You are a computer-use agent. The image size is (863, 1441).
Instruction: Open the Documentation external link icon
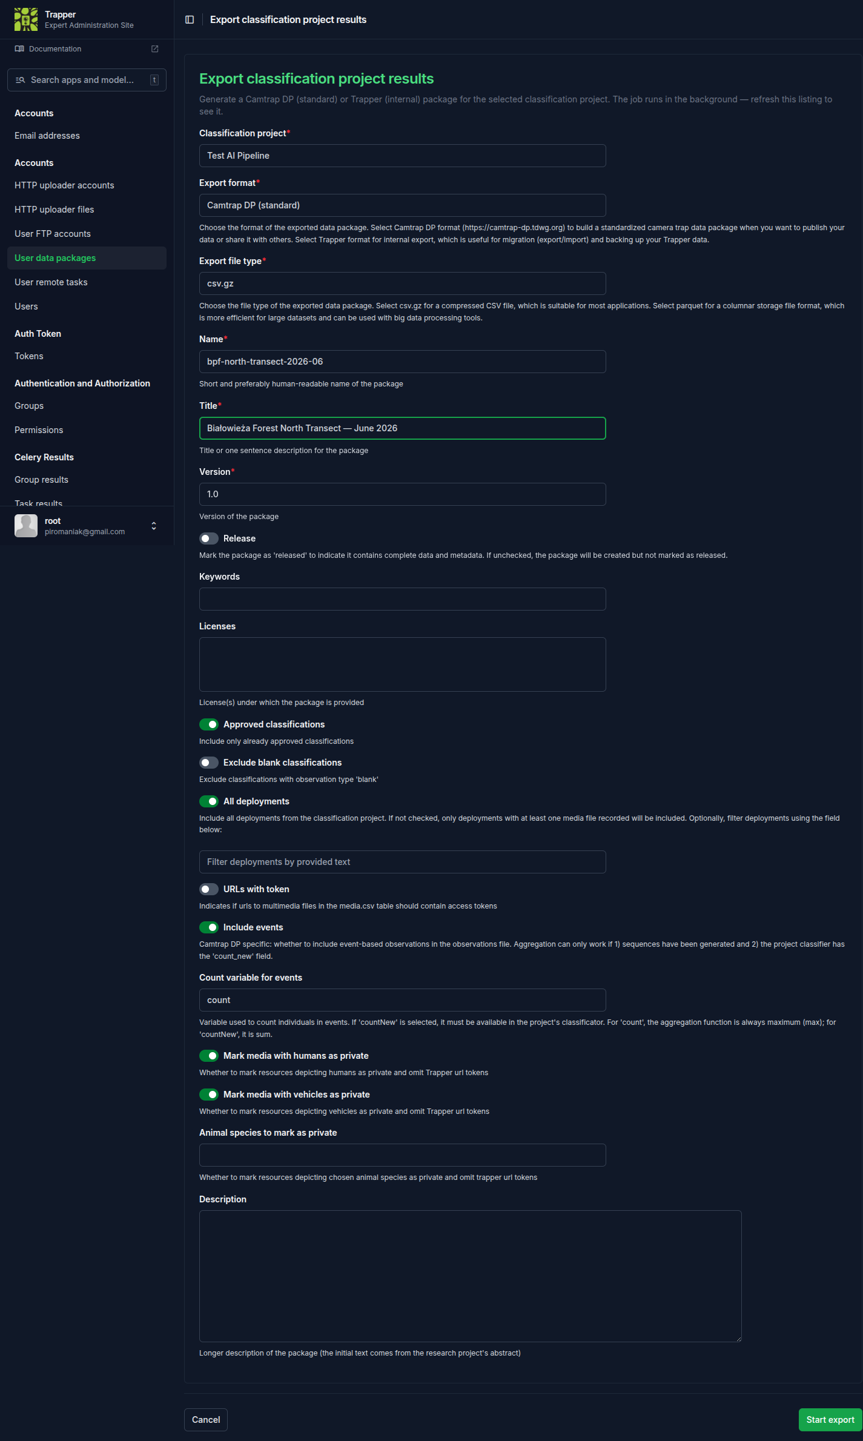(x=155, y=49)
